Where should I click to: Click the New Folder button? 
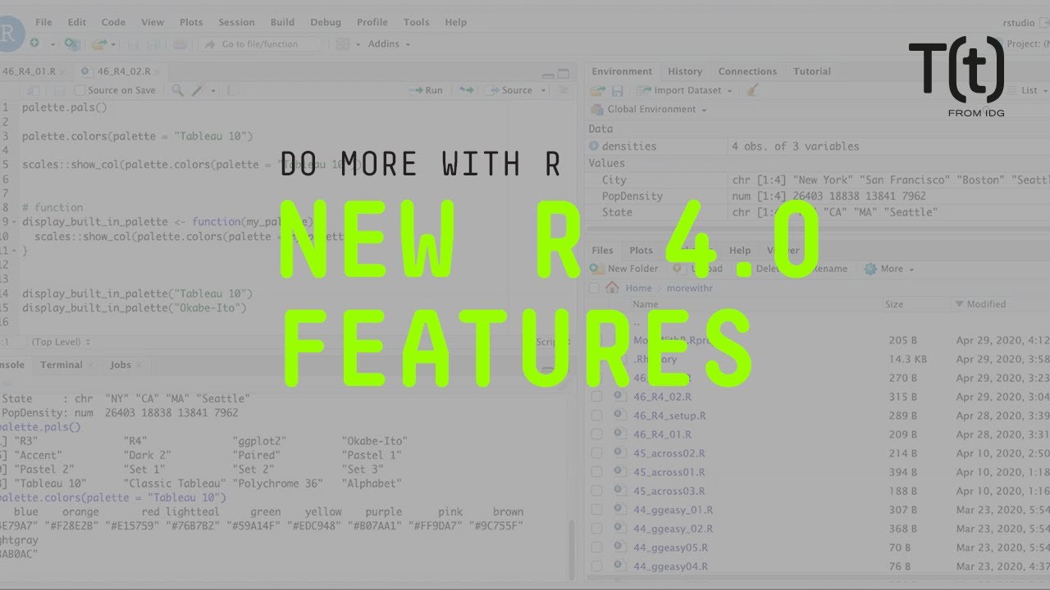pyautogui.click(x=625, y=269)
